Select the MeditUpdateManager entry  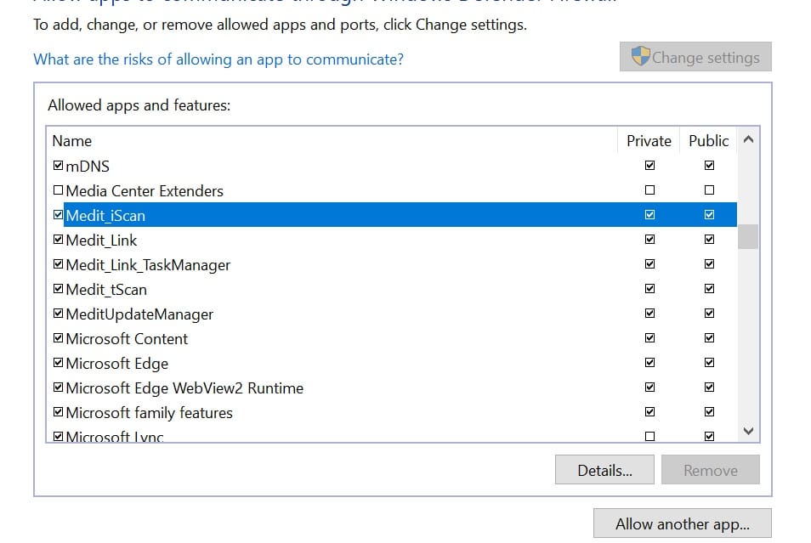(392, 314)
